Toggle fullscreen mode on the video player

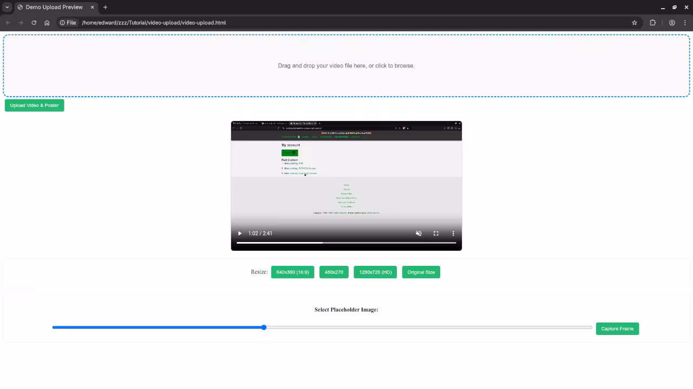[436, 233]
